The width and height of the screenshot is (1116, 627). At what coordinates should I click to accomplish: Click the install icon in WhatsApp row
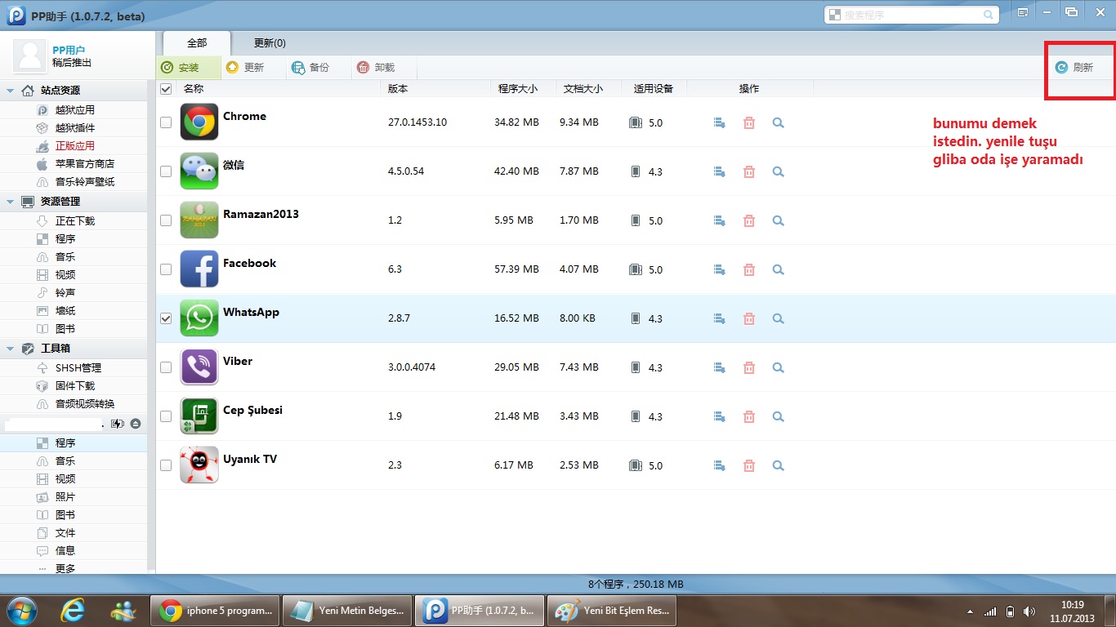click(719, 319)
